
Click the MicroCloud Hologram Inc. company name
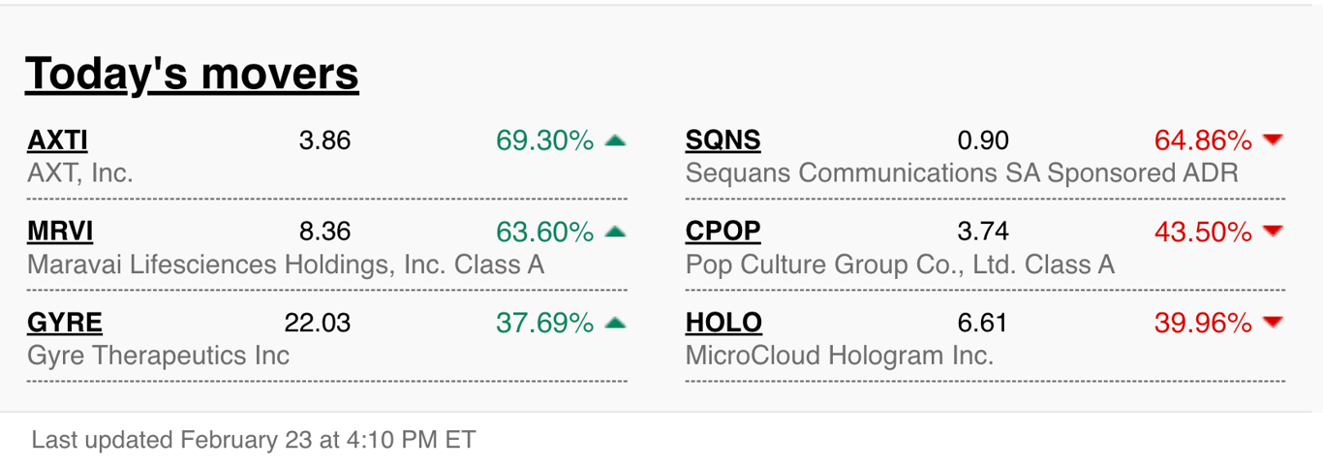coord(840,356)
